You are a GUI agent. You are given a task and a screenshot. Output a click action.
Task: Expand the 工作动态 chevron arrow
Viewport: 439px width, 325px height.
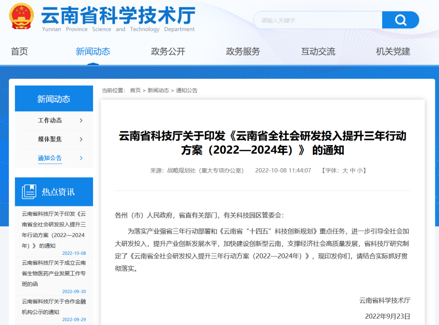pyautogui.click(x=81, y=120)
